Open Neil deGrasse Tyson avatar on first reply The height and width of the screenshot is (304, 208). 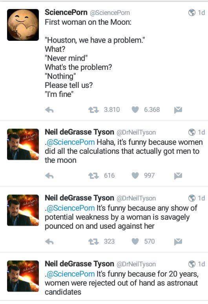click(x=23, y=144)
